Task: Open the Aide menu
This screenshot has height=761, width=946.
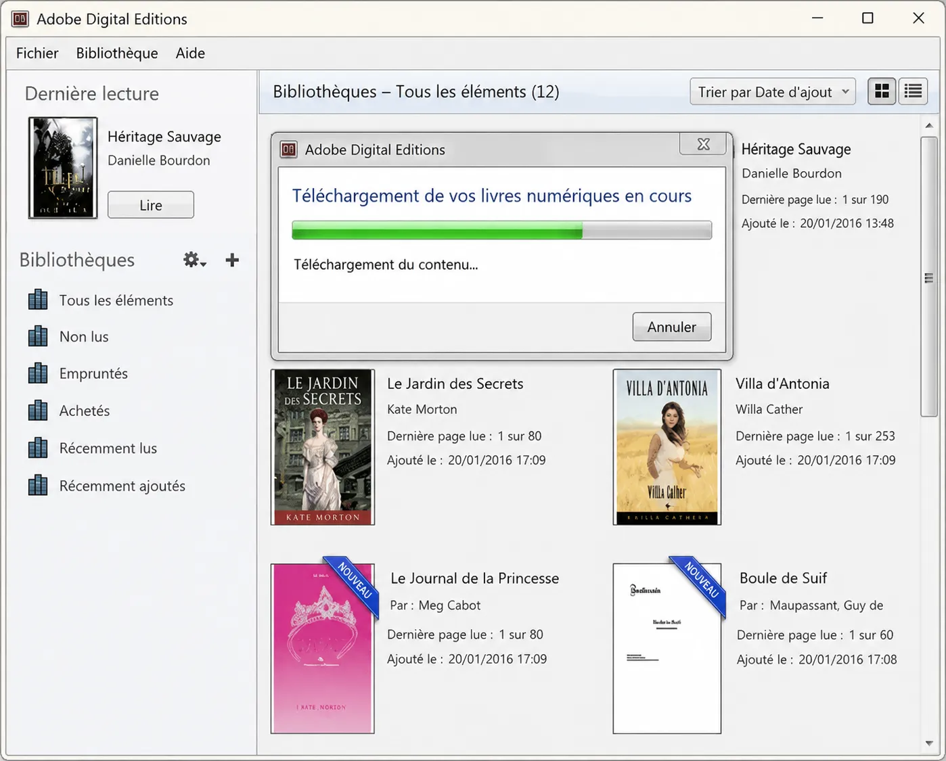Action: tap(190, 53)
